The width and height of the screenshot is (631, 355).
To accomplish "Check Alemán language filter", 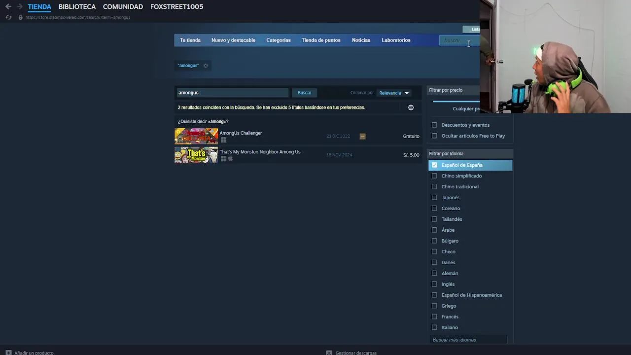I will coord(434,274).
